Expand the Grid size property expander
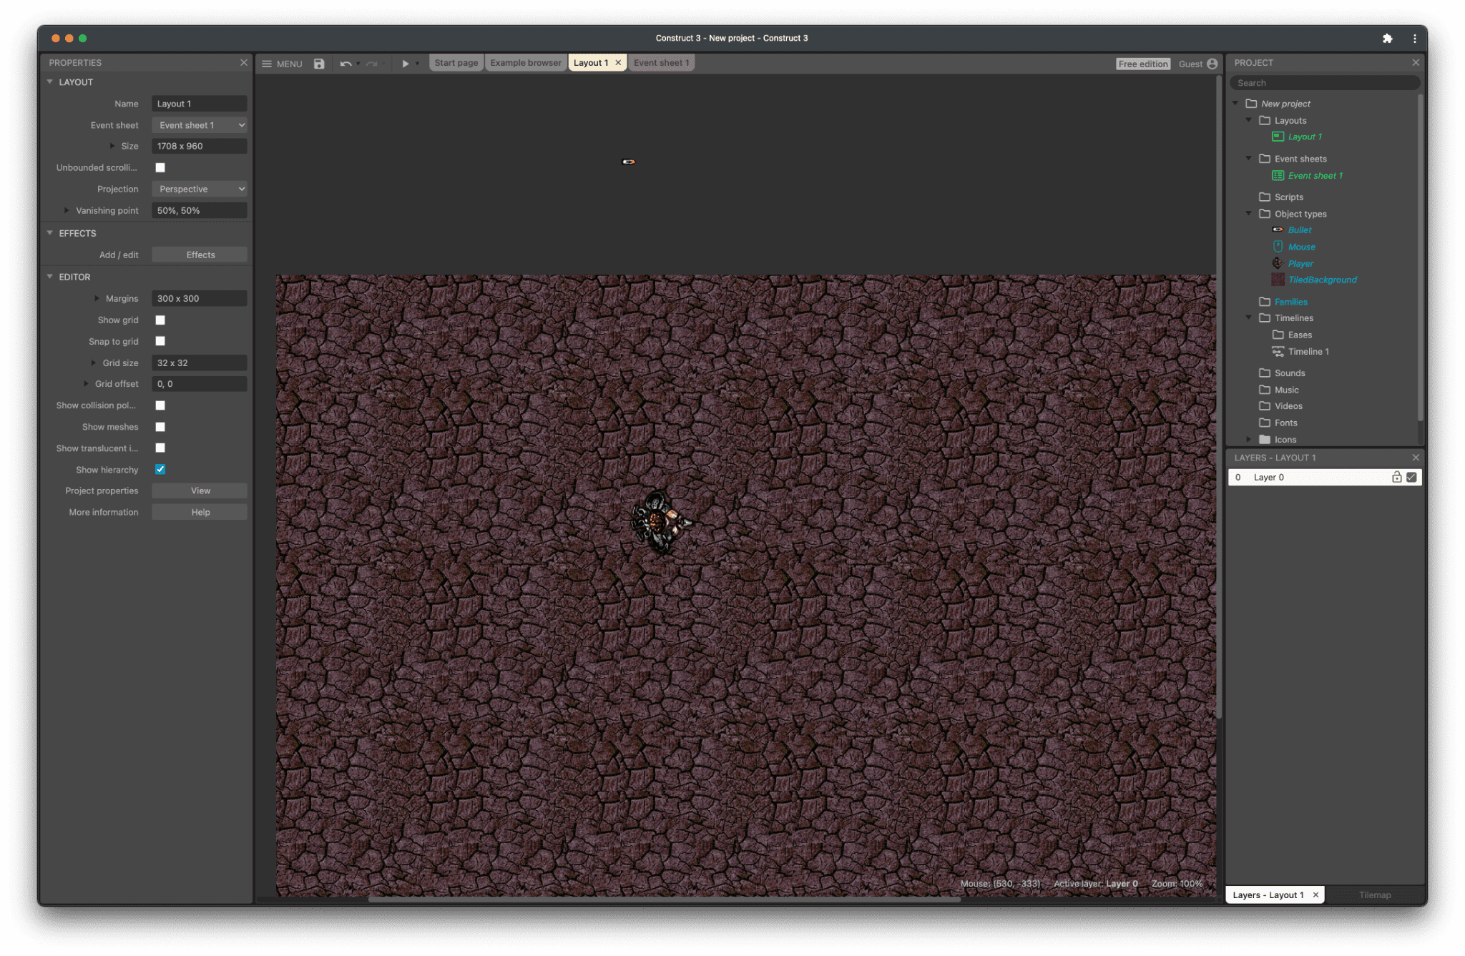 pos(93,362)
